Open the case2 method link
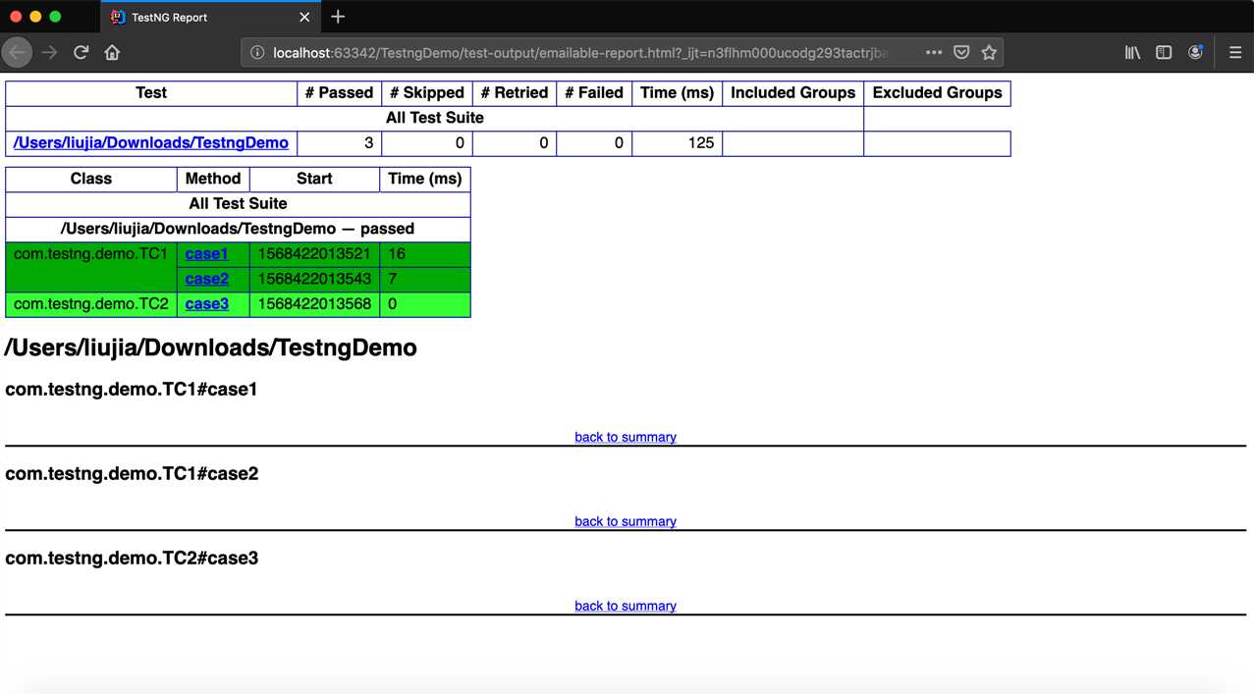1254x695 pixels. pos(206,279)
